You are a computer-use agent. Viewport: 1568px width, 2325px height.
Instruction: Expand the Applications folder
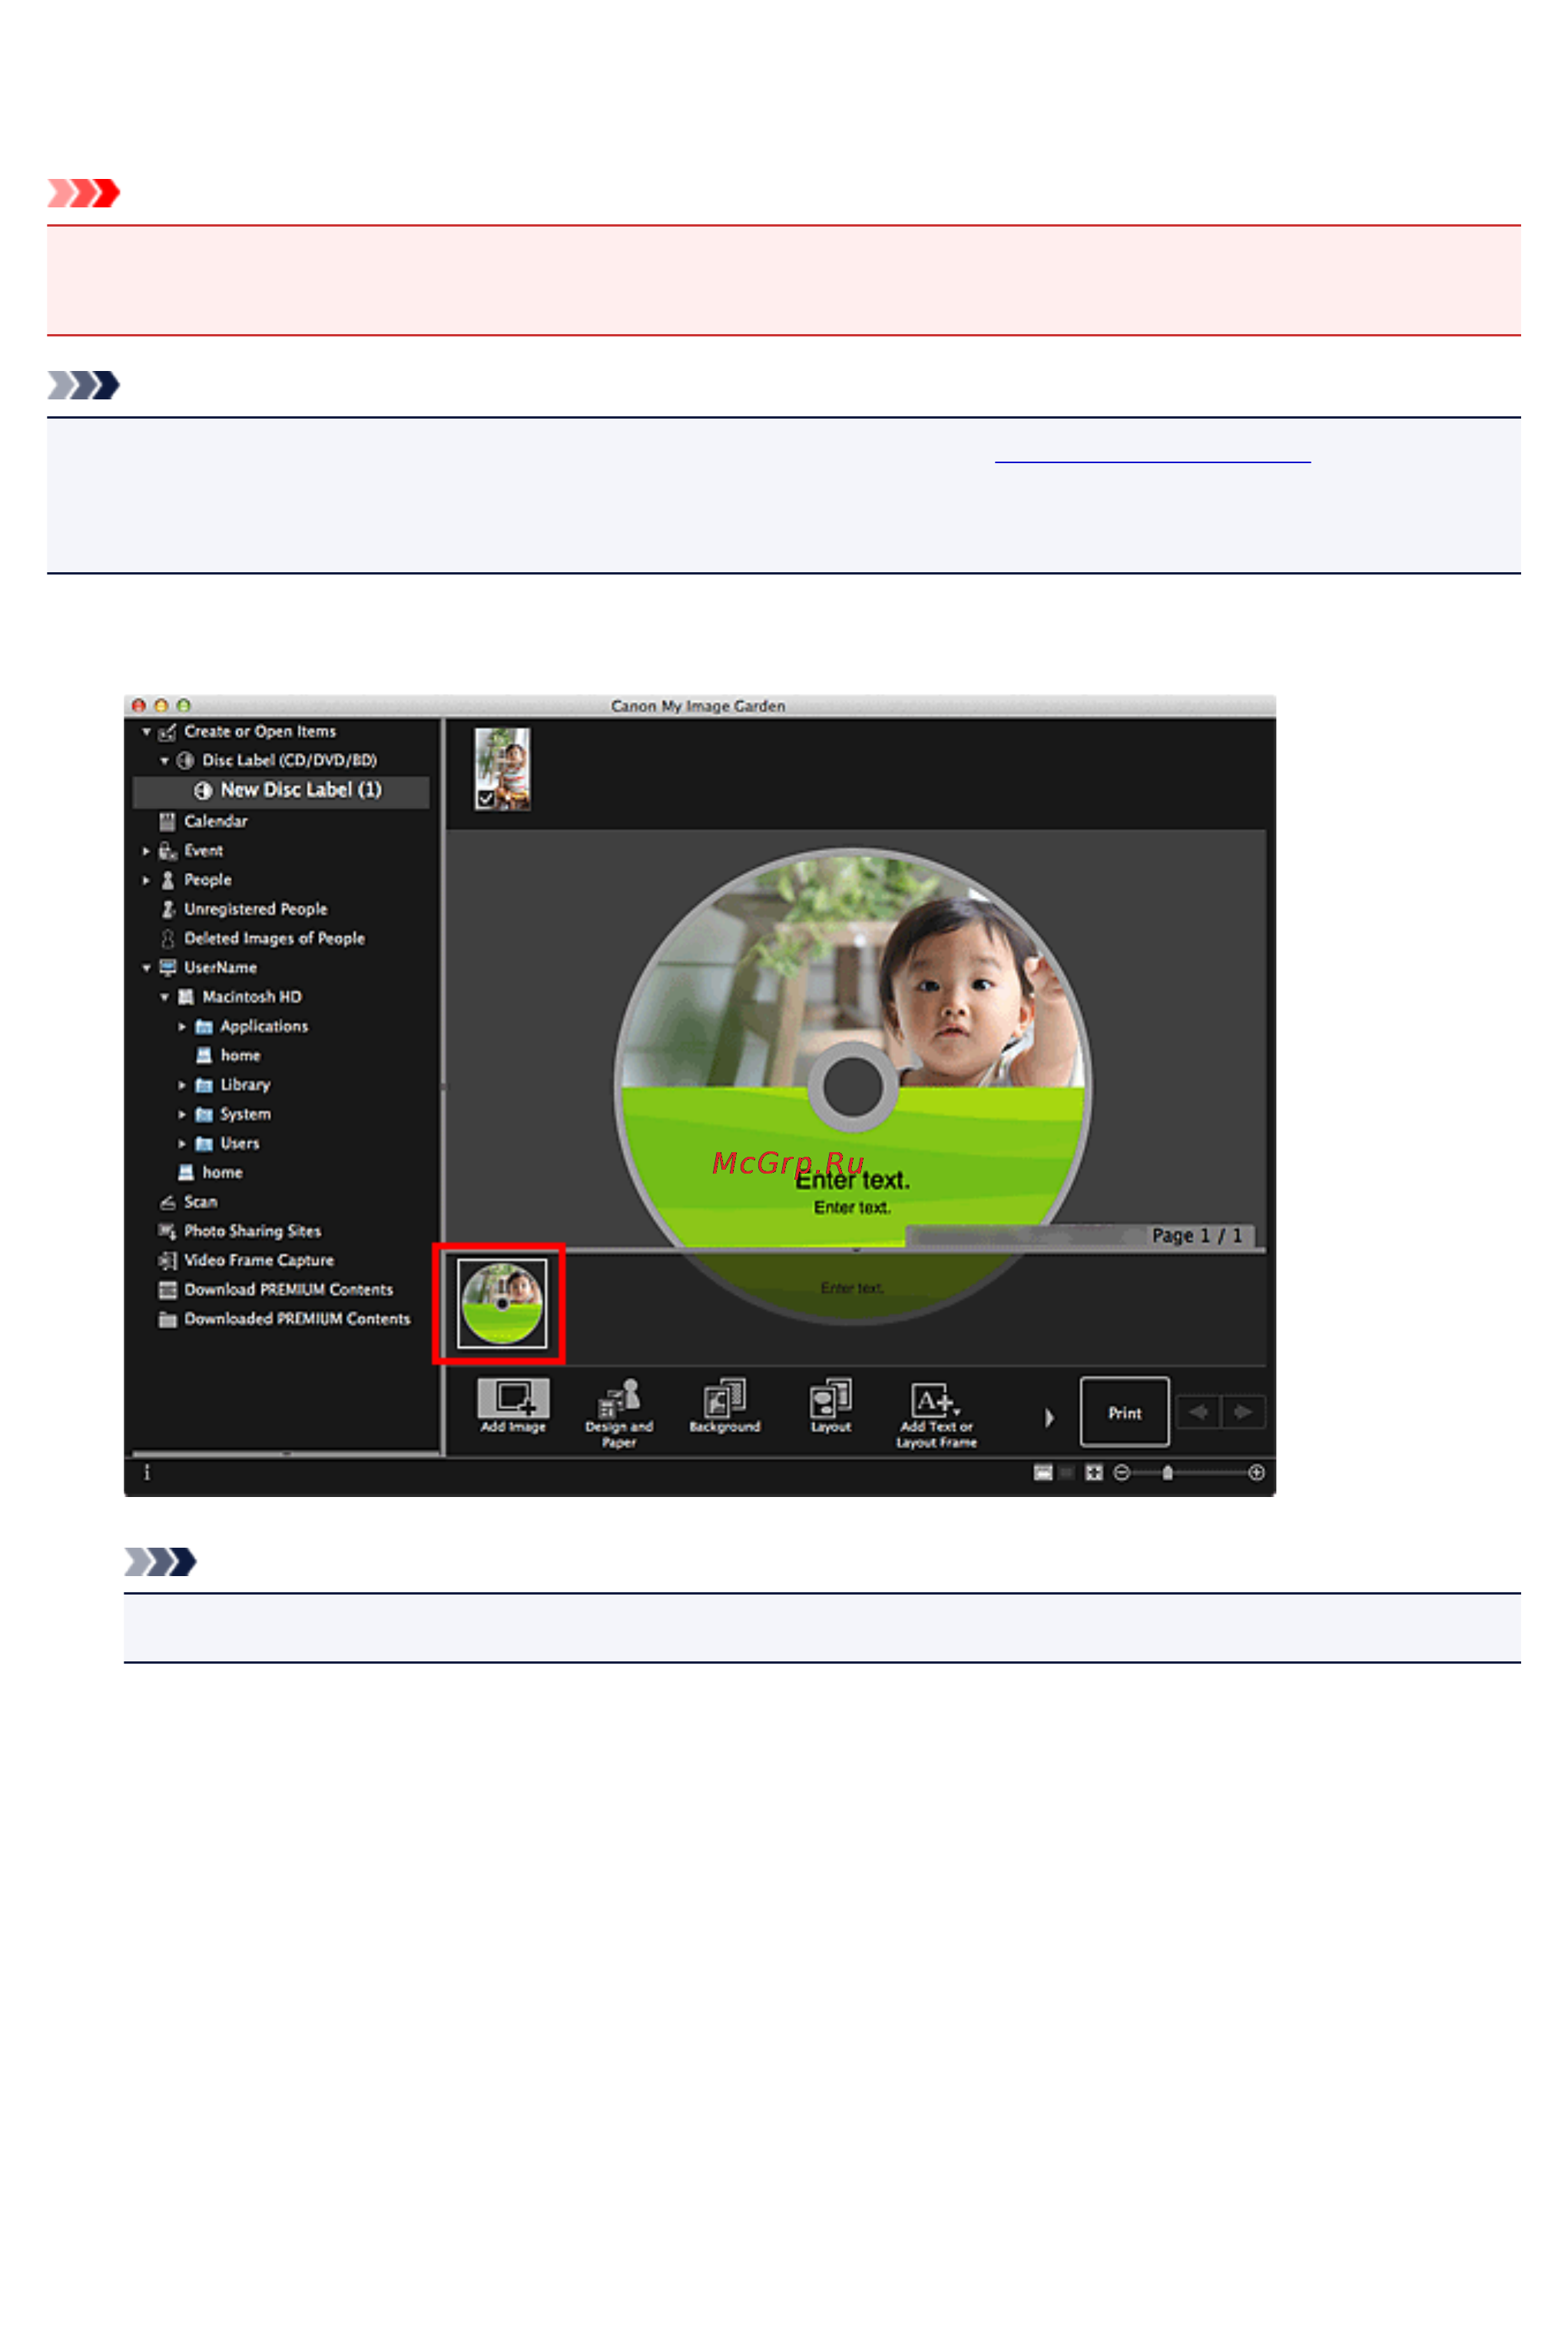point(182,1027)
